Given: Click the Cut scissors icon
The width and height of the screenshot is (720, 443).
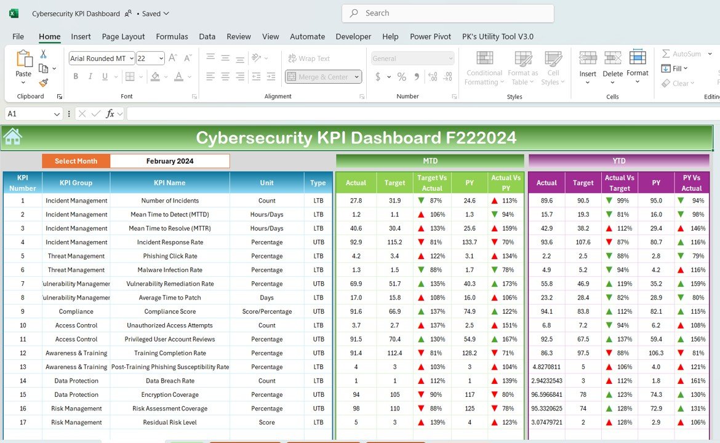Looking at the screenshot, I should coord(44,54).
